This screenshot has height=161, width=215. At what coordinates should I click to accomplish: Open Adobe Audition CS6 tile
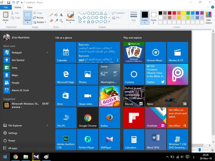point(66,140)
